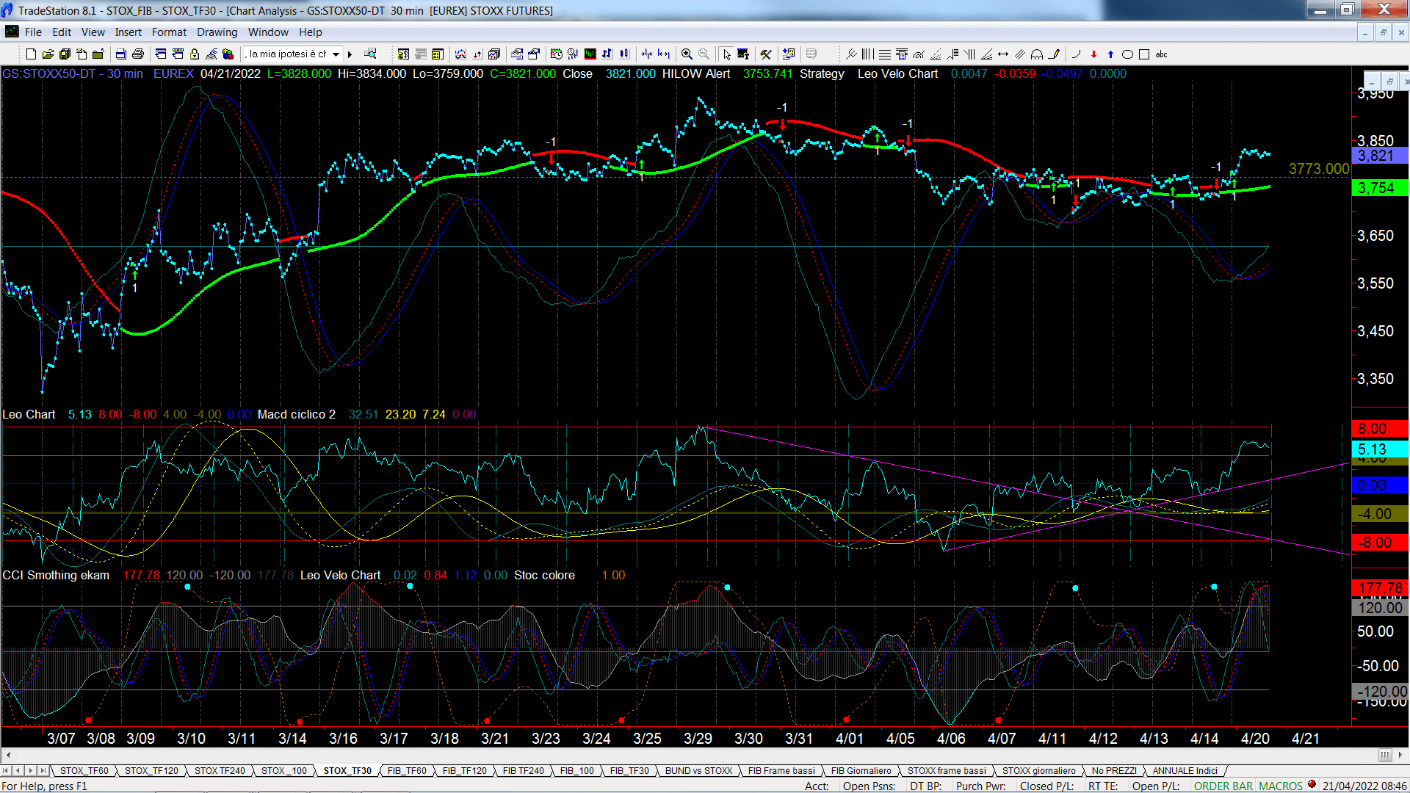Click the decrease bar spacing icon

pos(646,54)
